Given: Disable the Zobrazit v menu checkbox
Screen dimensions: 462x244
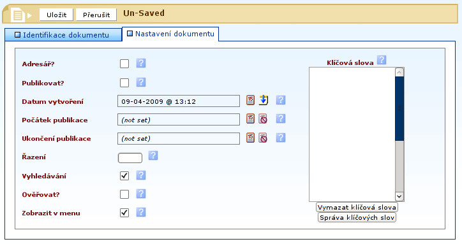Looking at the screenshot, I should click(x=124, y=213).
